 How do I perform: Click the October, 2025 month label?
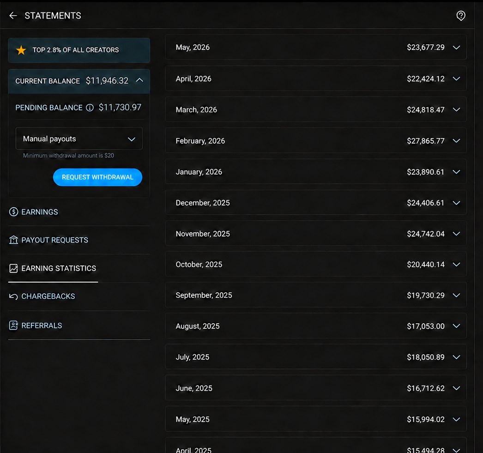(199, 265)
